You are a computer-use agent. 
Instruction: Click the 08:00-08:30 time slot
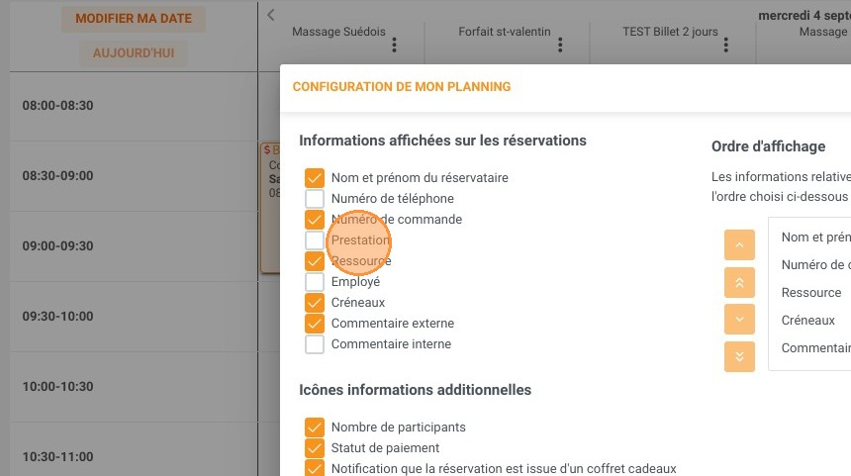pyautogui.click(x=57, y=105)
